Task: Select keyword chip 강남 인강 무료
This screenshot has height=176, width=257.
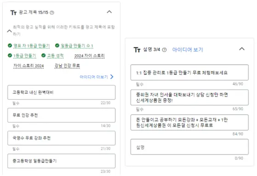Action: tap(67, 66)
